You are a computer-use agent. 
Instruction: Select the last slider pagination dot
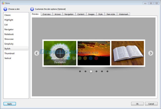coord(107,71)
